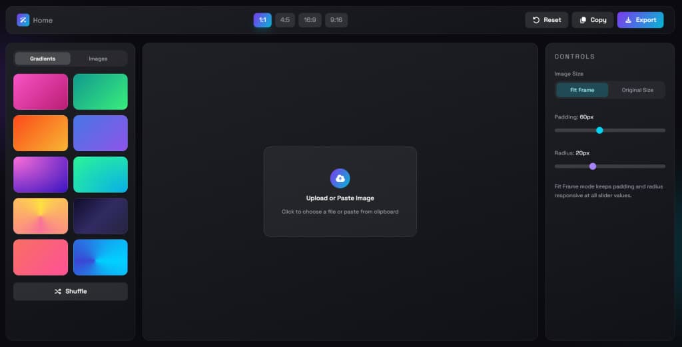Click the Reset button
Screen dimensions: 682x347
point(547,20)
